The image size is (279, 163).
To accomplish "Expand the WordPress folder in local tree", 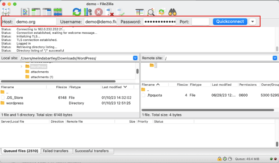I will (21, 67).
